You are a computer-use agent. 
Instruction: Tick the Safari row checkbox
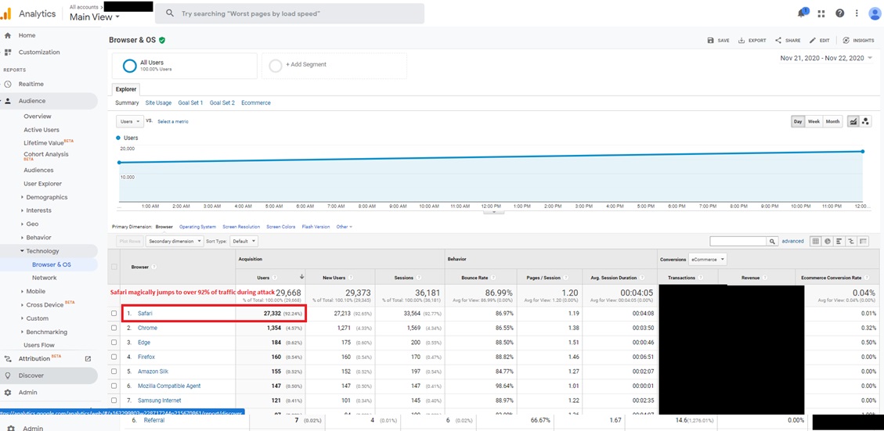(x=114, y=313)
